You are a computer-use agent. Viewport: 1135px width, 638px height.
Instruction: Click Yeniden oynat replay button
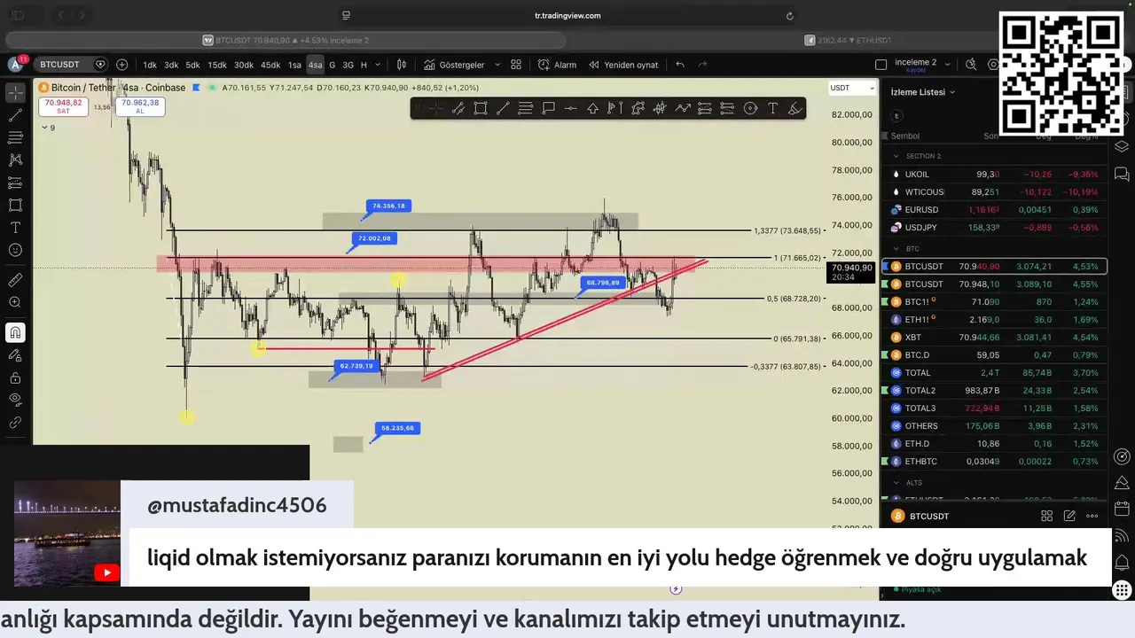point(623,65)
